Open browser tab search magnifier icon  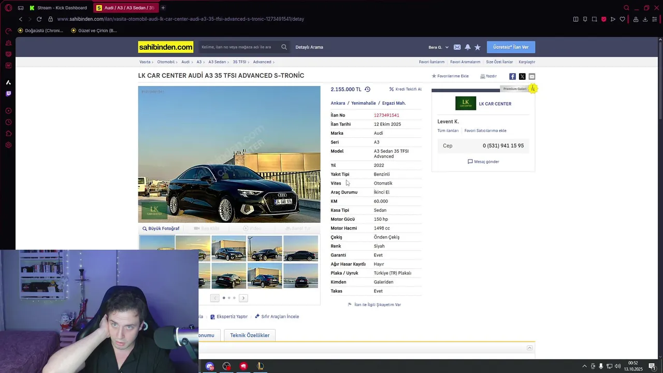(626, 8)
